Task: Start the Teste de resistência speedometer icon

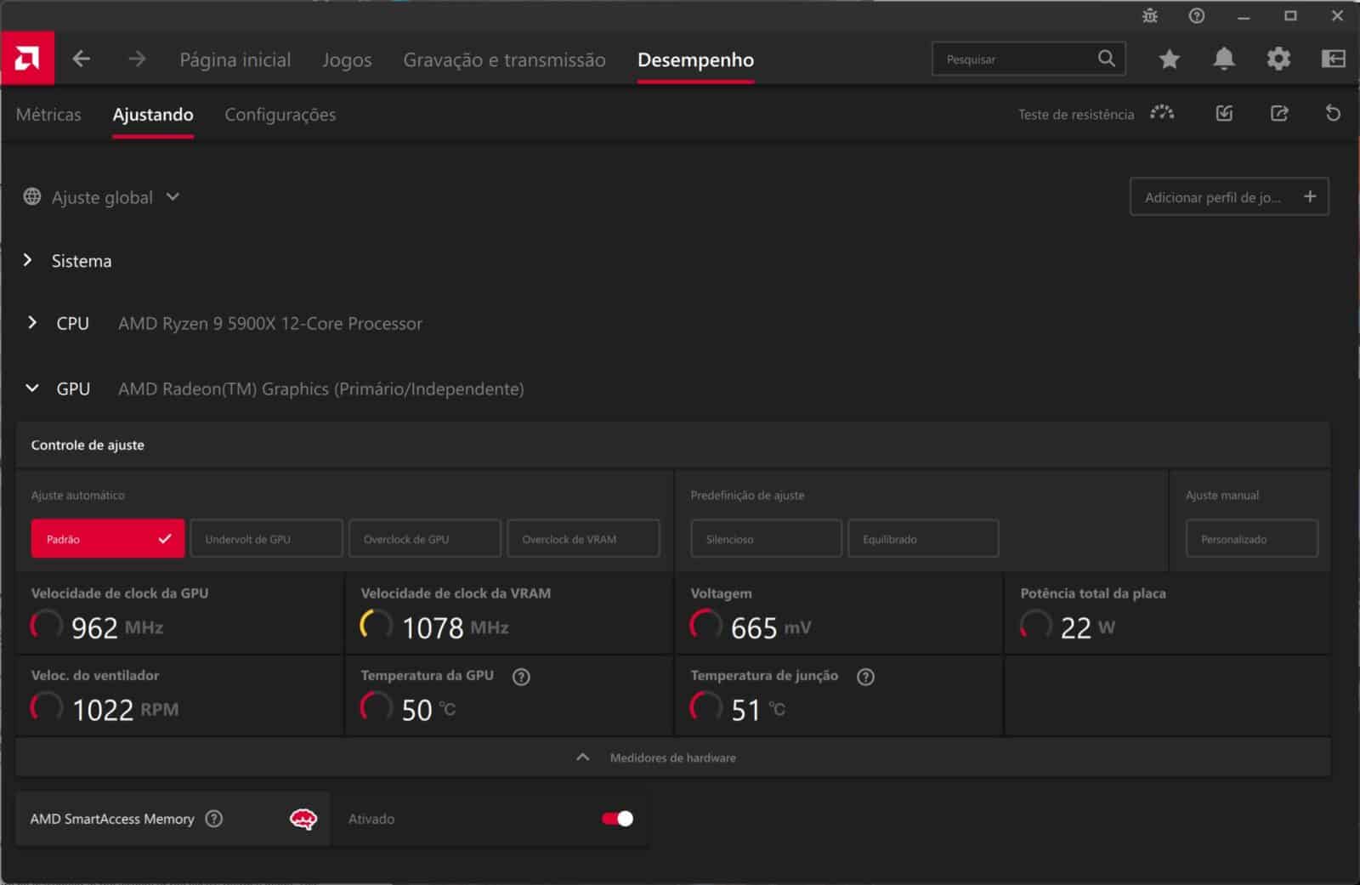Action: tap(1162, 113)
